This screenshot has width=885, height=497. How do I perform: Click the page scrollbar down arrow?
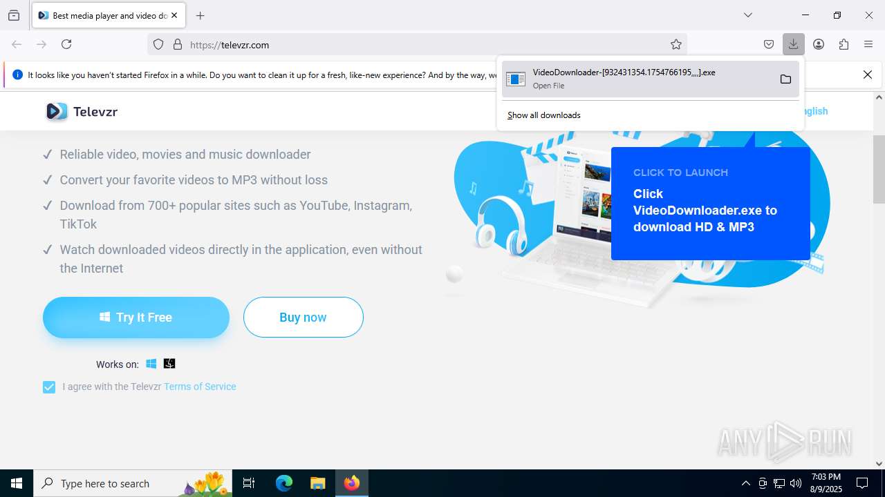click(x=879, y=464)
